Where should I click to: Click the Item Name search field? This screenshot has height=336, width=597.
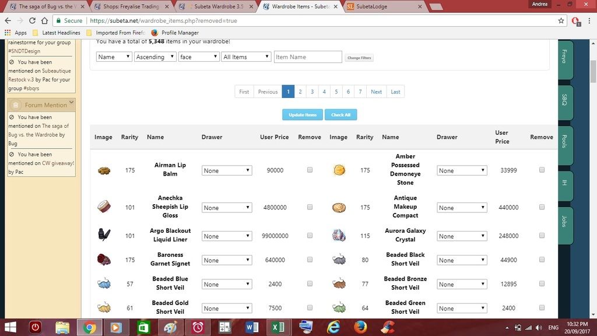pos(308,57)
